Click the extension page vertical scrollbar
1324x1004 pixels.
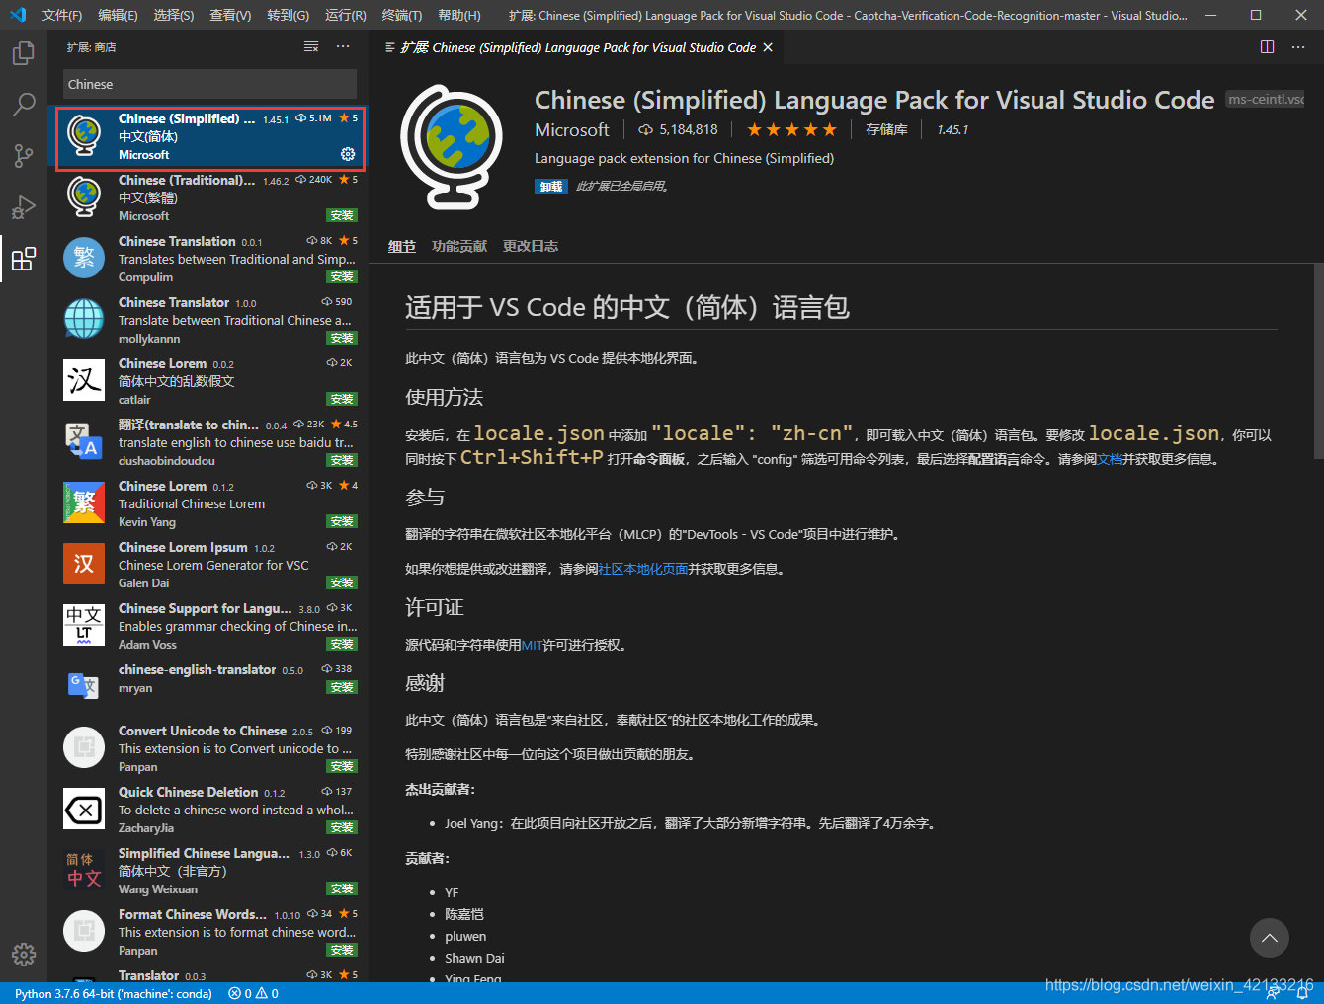[1319, 360]
